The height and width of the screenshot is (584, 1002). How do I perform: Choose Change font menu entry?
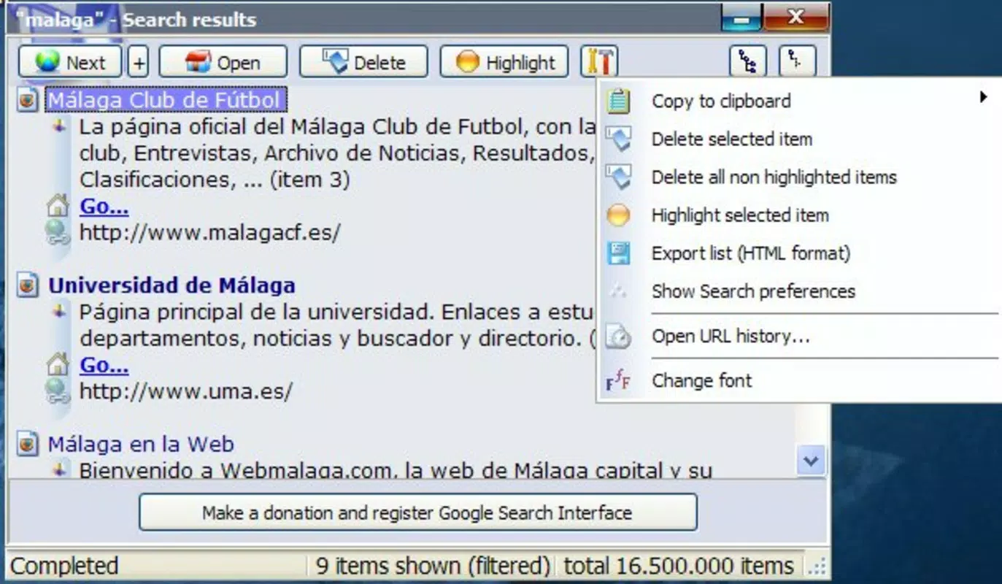point(799,380)
